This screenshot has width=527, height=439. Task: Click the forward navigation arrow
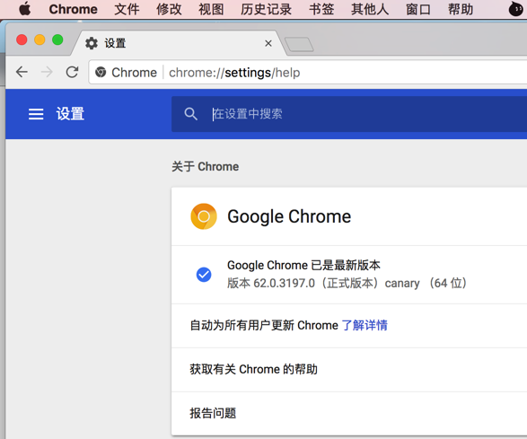[x=47, y=72]
